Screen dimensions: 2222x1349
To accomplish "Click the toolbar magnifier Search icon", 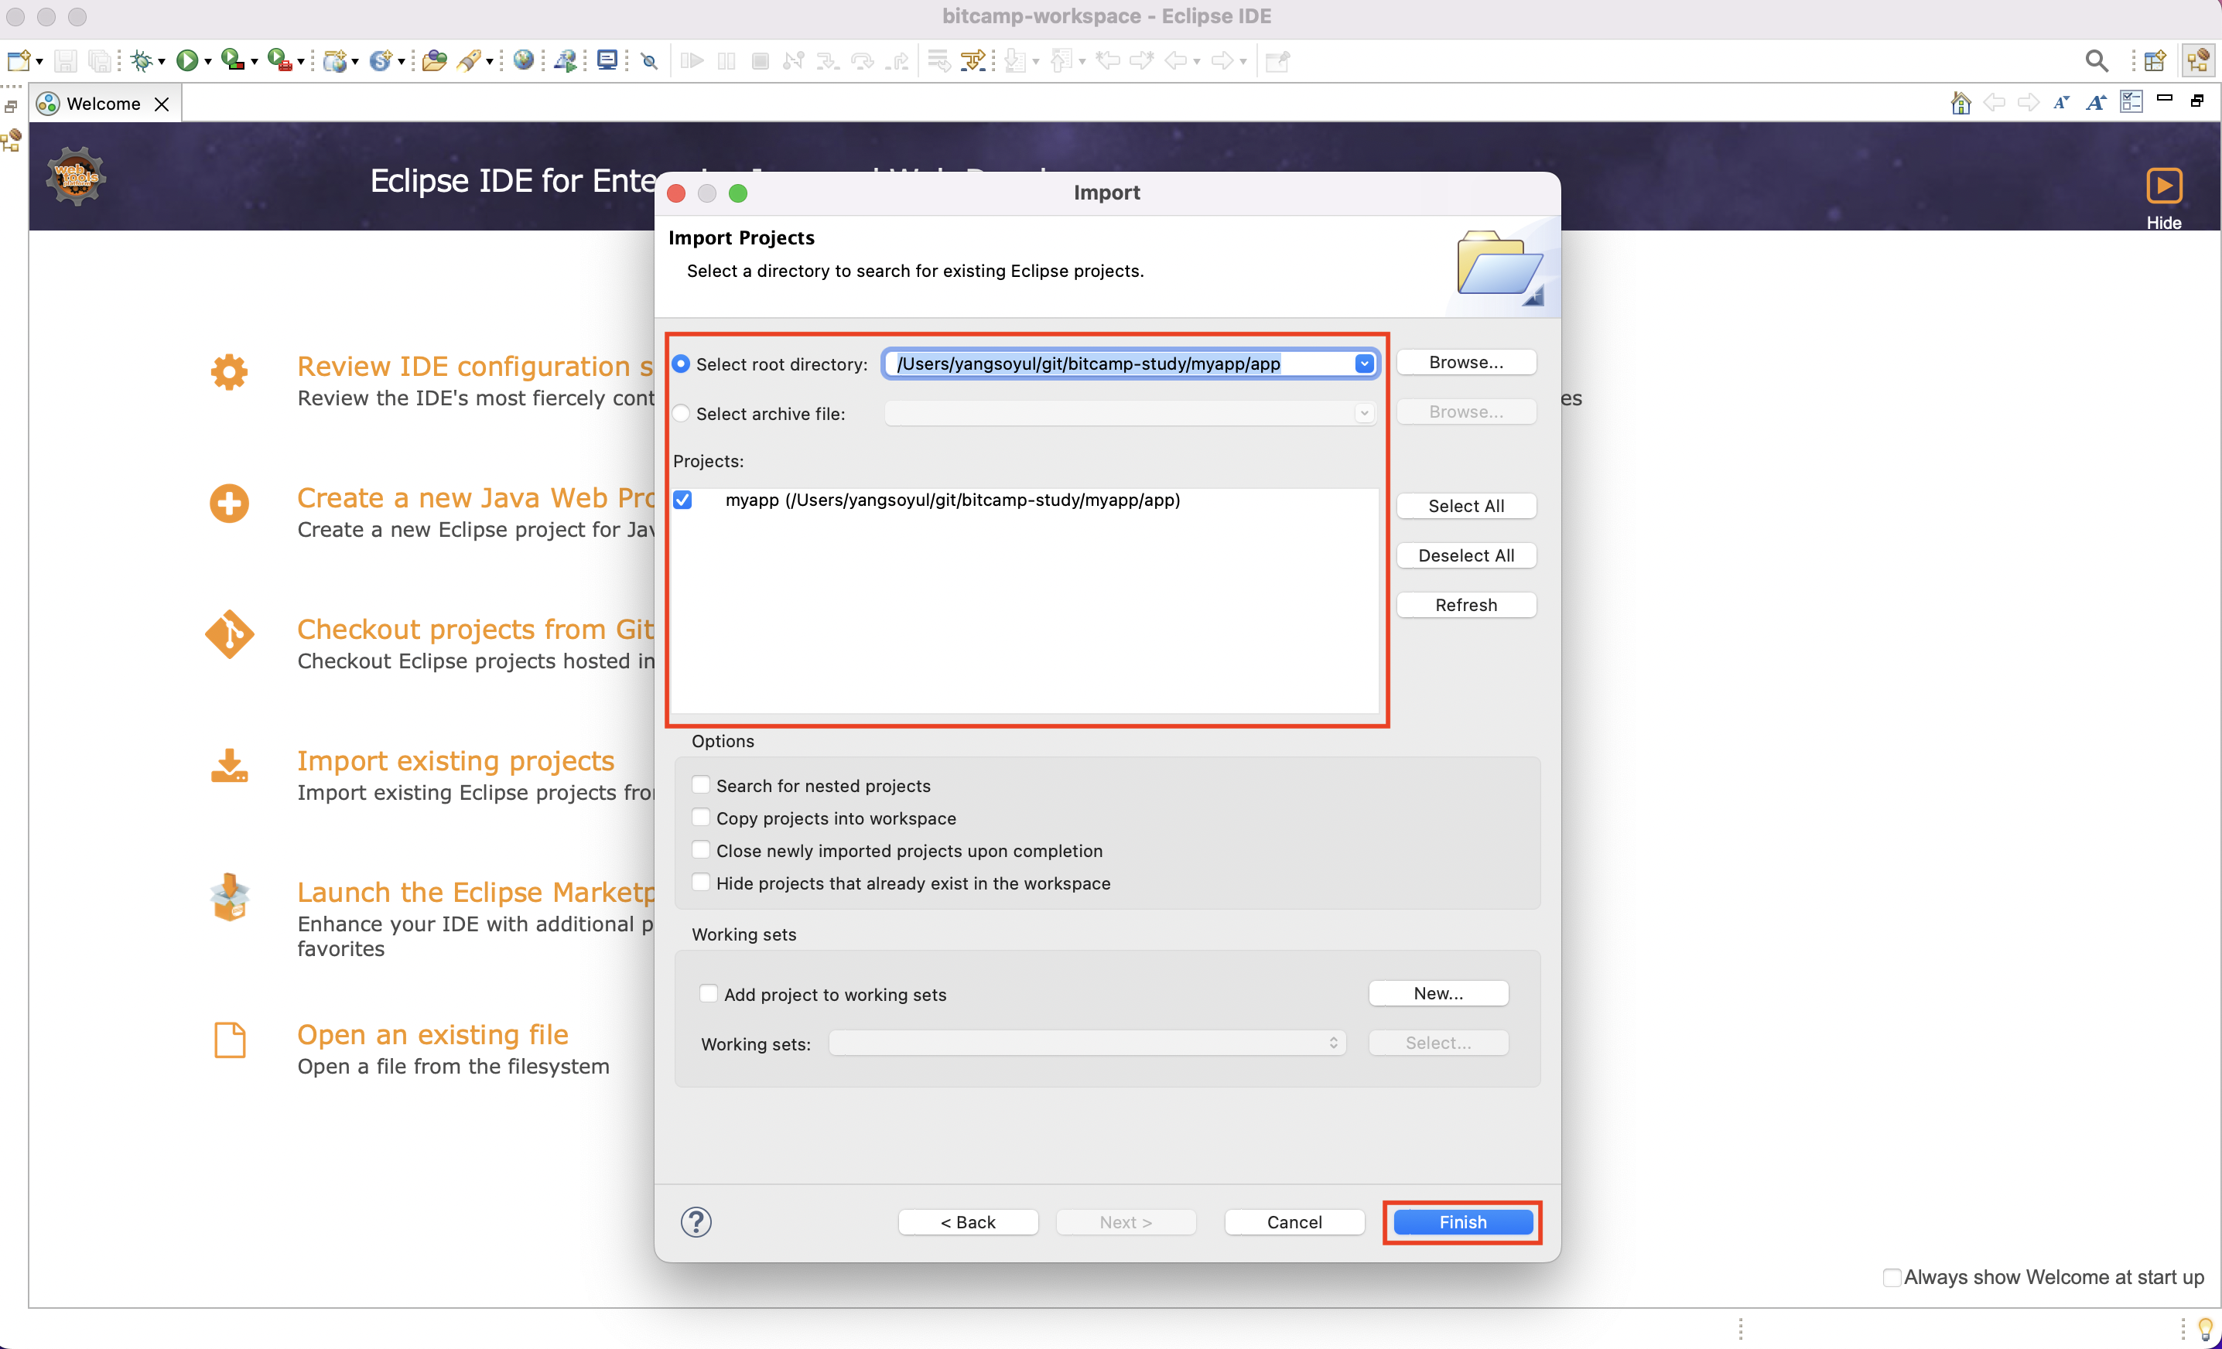I will [x=2096, y=60].
